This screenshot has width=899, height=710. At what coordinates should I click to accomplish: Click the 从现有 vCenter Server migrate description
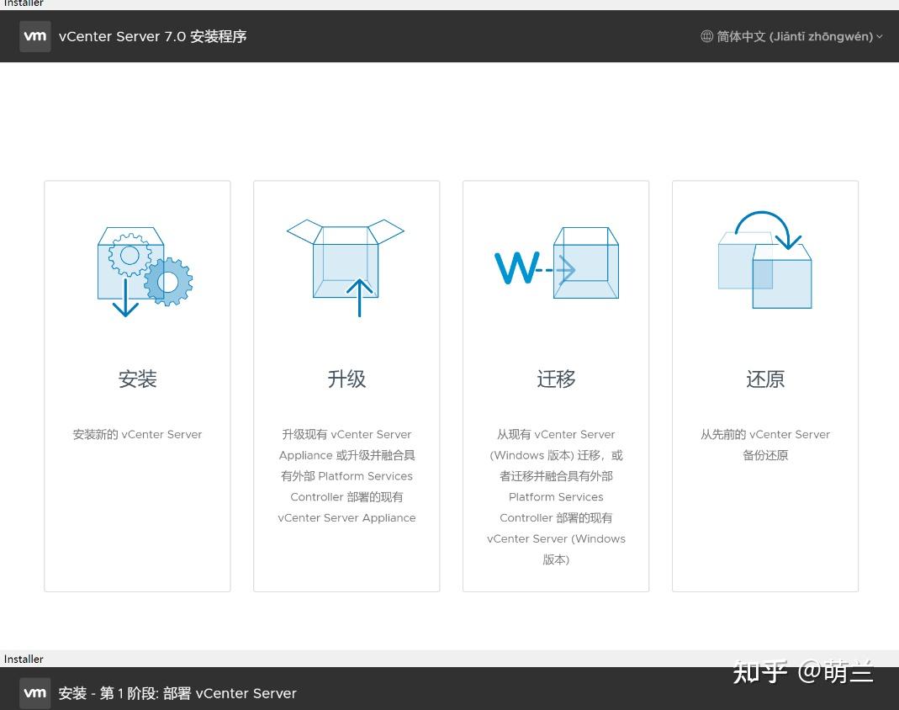(556, 496)
